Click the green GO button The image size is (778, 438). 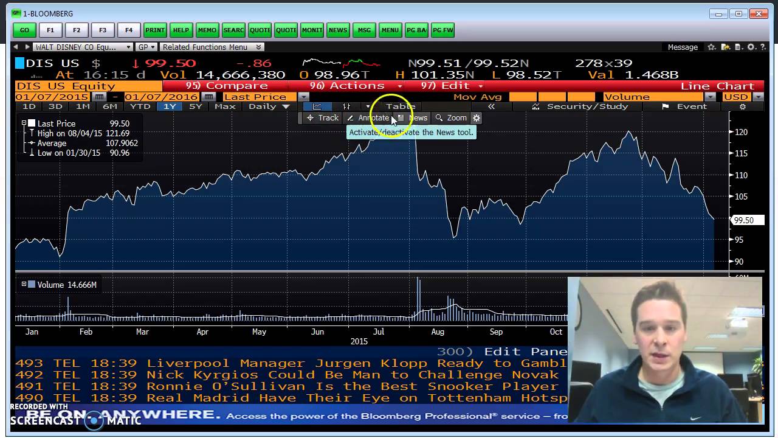click(x=24, y=30)
